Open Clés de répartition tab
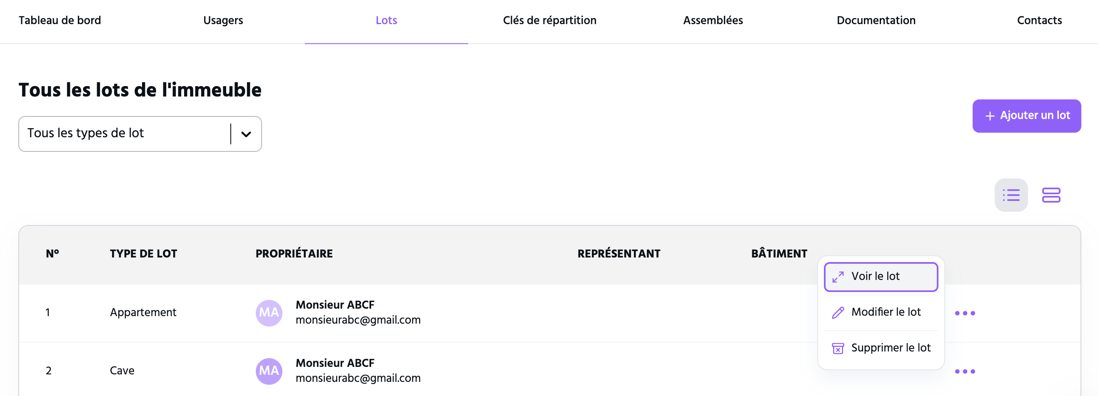The image size is (1098, 396). 549,20
